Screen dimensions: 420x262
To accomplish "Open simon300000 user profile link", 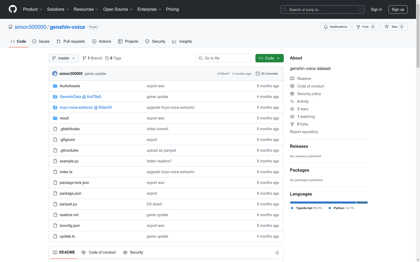I will pyautogui.click(x=30, y=27).
